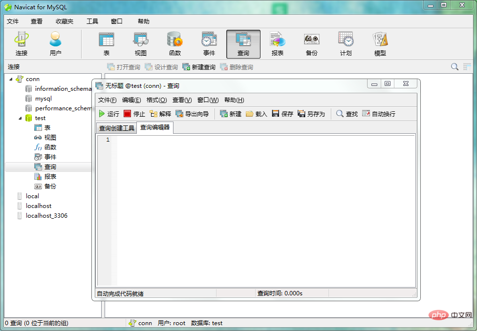Viewport: 477px width, 331px height.
Task: Open the 连接 connection tool
Action: click(x=22, y=44)
